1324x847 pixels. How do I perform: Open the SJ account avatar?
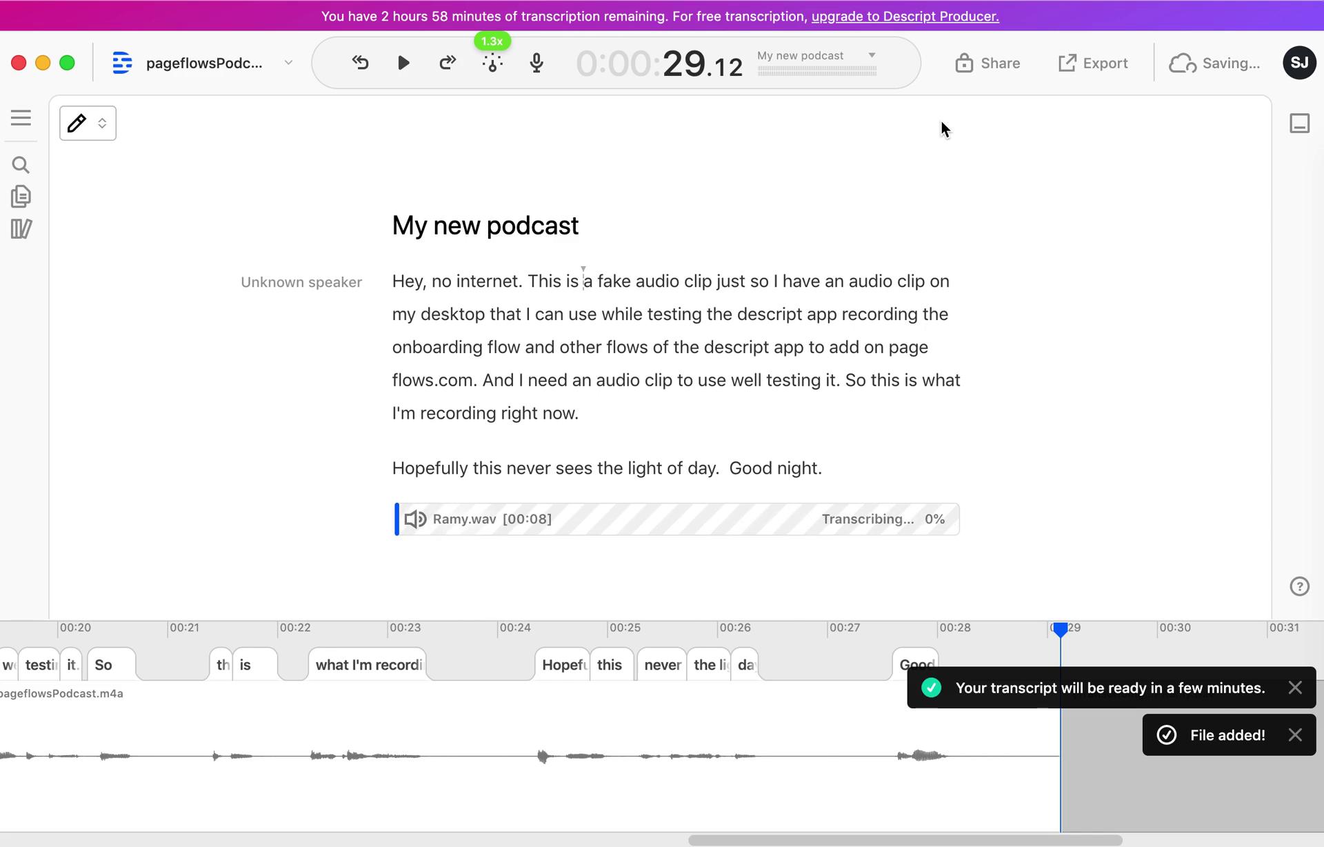coord(1299,63)
